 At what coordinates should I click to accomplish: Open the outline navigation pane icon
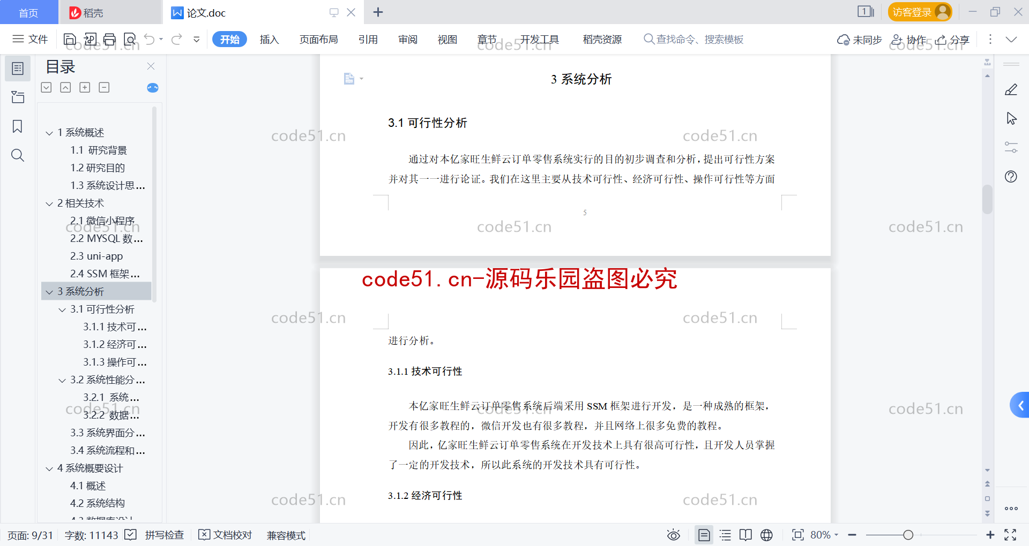pyautogui.click(x=18, y=69)
